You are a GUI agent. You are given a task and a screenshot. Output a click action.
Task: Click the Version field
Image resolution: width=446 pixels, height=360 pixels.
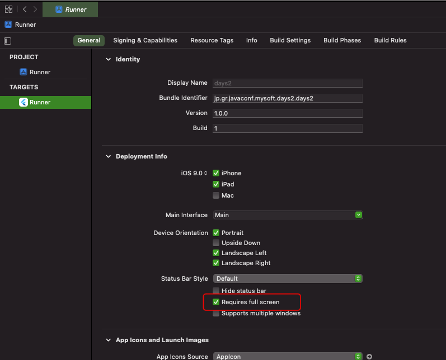tap(287, 113)
